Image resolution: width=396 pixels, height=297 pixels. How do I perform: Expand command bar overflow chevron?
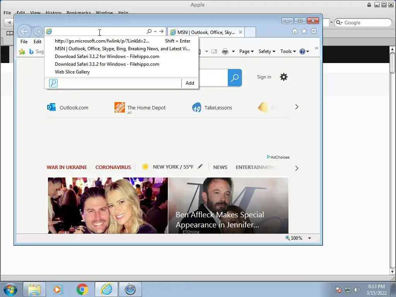(316, 48)
